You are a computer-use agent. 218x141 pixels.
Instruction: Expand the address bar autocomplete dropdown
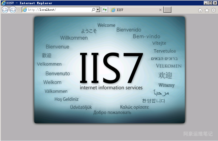(x=98, y=10)
